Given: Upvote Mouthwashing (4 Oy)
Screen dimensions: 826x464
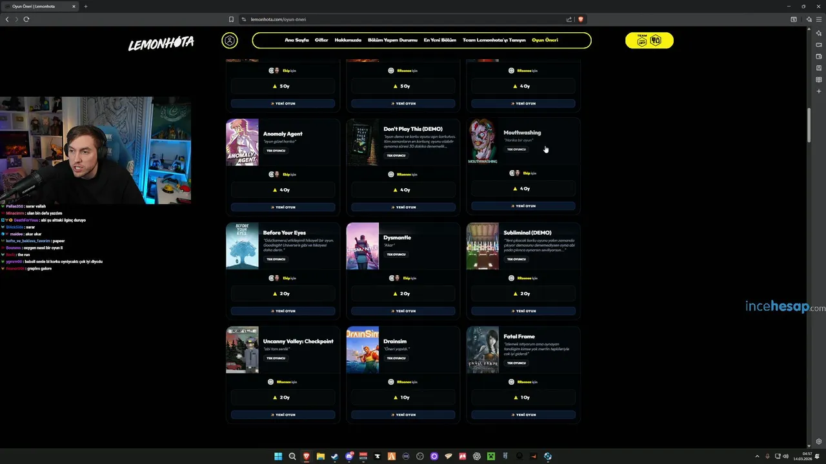Looking at the screenshot, I should point(523,189).
